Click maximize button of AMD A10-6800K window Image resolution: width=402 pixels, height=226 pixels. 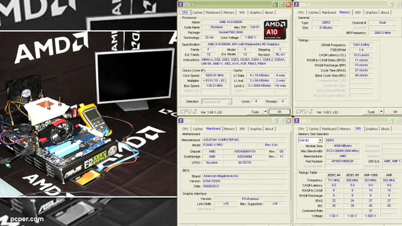282,4
